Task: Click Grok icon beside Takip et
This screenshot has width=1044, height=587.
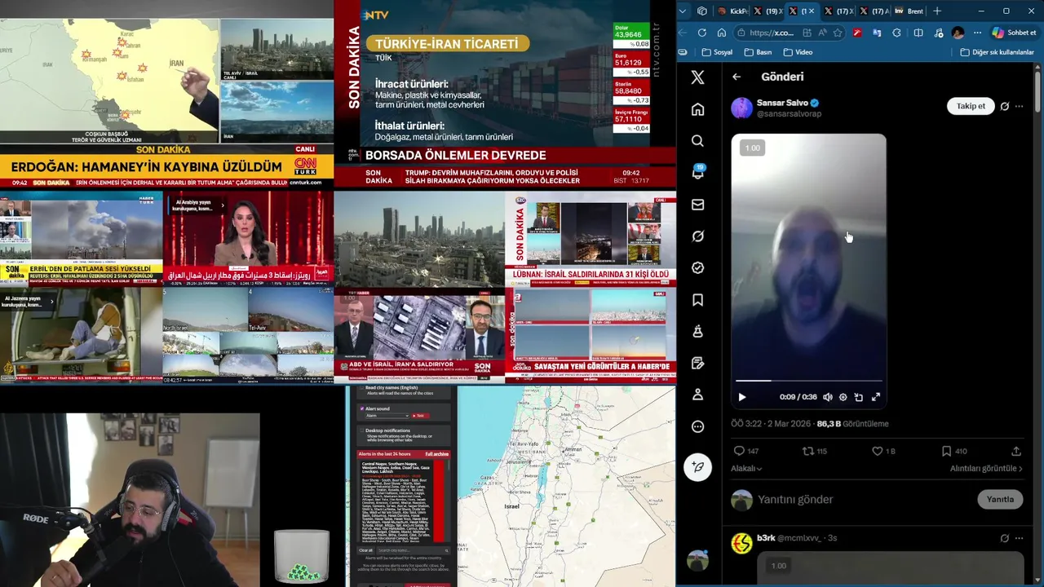Action: [x=1005, y=106]
